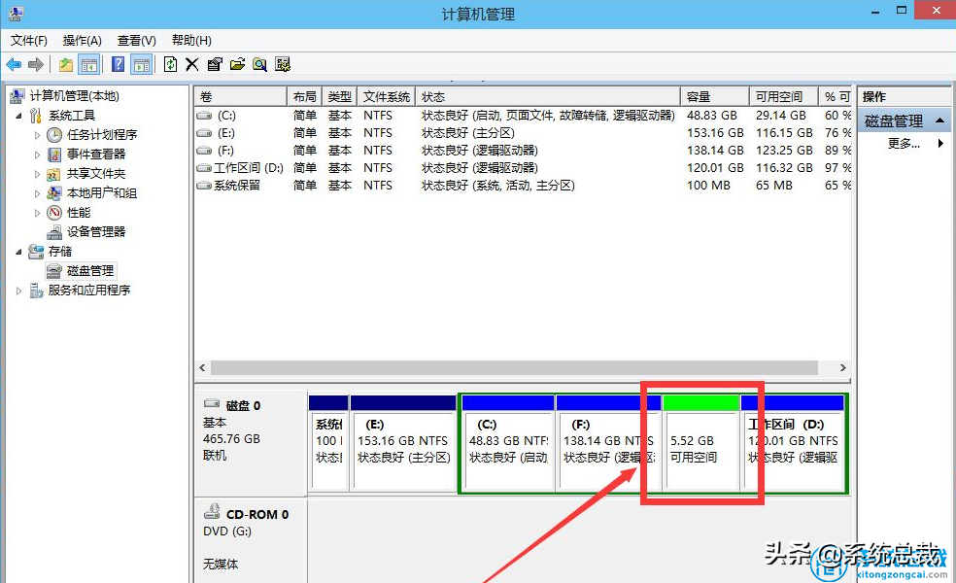This screenshot has height=583, width=956.
Task: Click the volume list left scroll arrow
Action: click(202, 367)
